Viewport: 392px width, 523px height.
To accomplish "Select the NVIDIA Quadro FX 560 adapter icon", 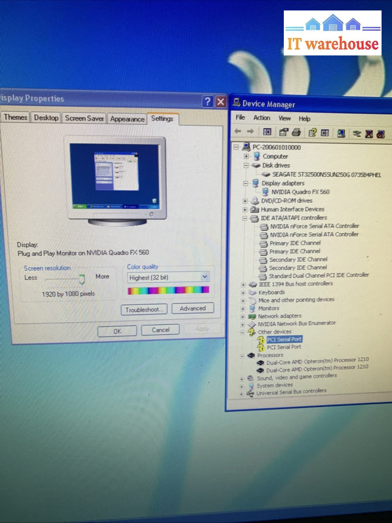I will pyautogui.click(x=266, y=191).
